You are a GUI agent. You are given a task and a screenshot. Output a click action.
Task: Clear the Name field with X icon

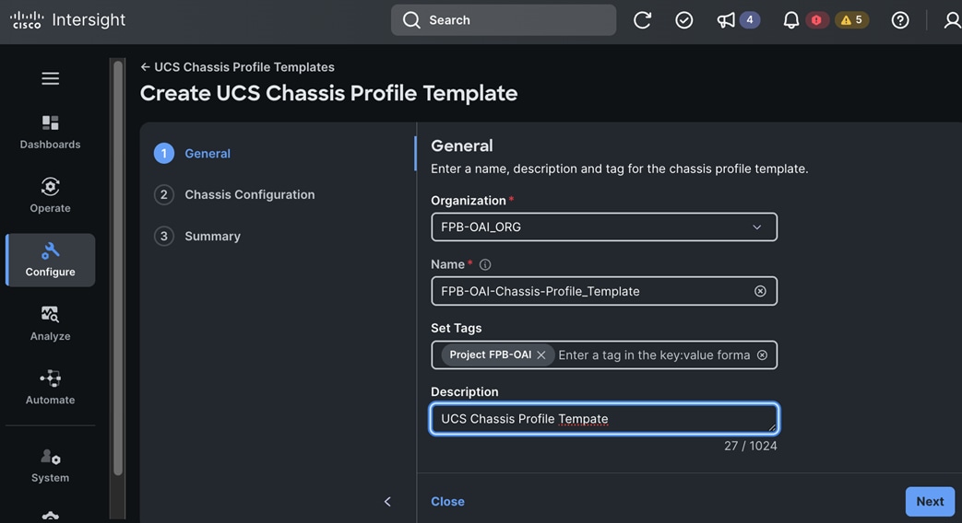(x=759, y=291)
